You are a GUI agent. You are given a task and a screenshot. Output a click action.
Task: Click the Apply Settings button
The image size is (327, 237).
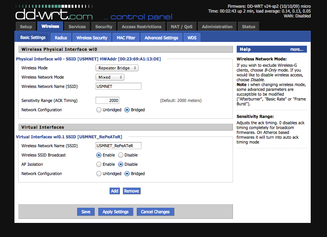point(116,212)
